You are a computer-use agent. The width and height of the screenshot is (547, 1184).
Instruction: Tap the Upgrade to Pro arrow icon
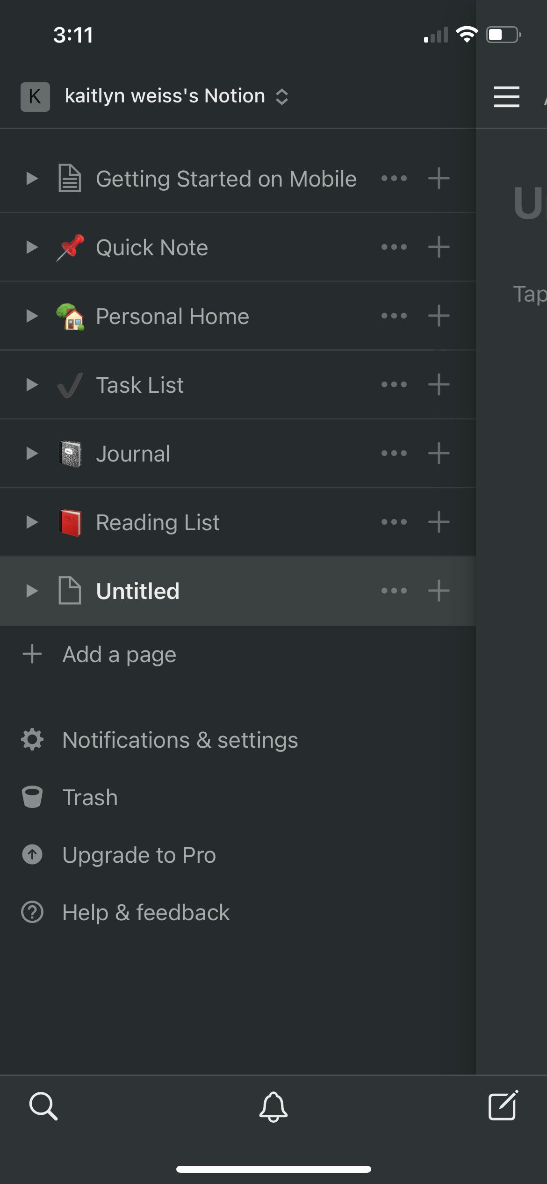(32, 855)
